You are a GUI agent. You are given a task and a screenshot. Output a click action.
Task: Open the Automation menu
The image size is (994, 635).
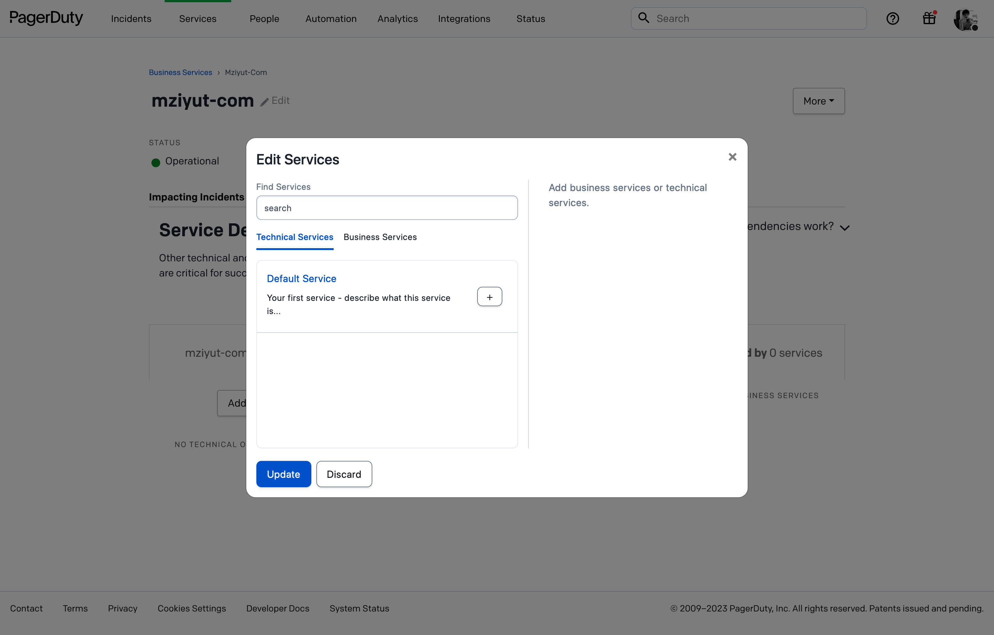331,19
